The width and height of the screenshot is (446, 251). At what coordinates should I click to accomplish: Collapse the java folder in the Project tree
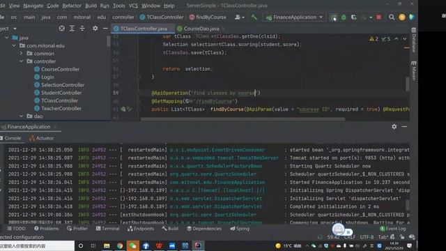(6, 38)
